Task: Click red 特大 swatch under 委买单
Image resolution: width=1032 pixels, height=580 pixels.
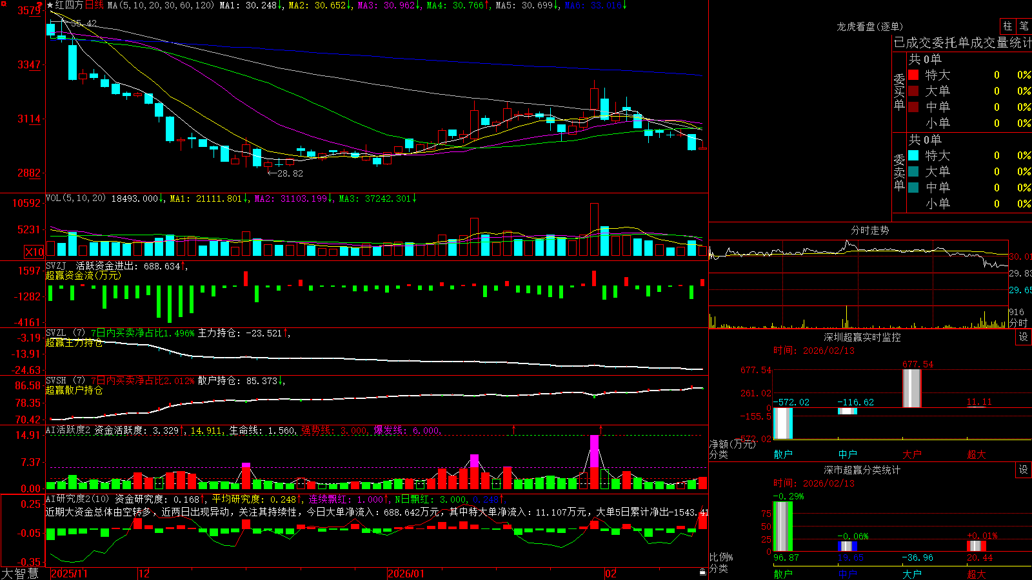Action: [x=913, y=75]
